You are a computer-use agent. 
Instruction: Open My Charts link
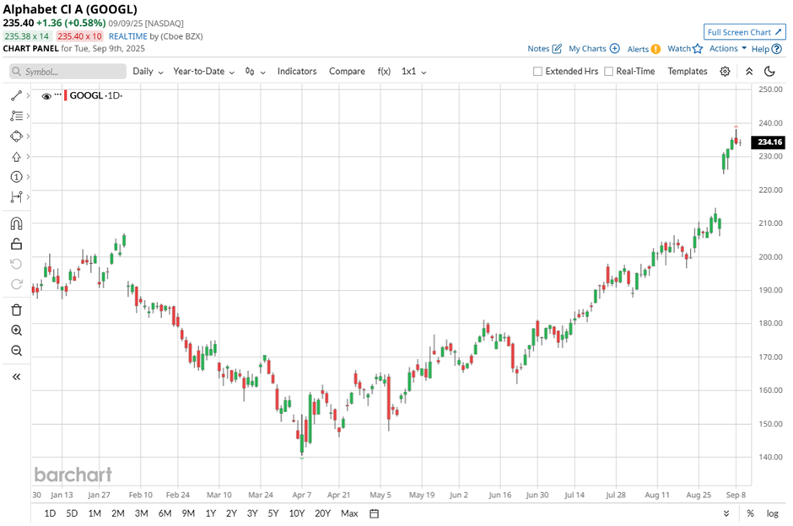pos(594,49)
